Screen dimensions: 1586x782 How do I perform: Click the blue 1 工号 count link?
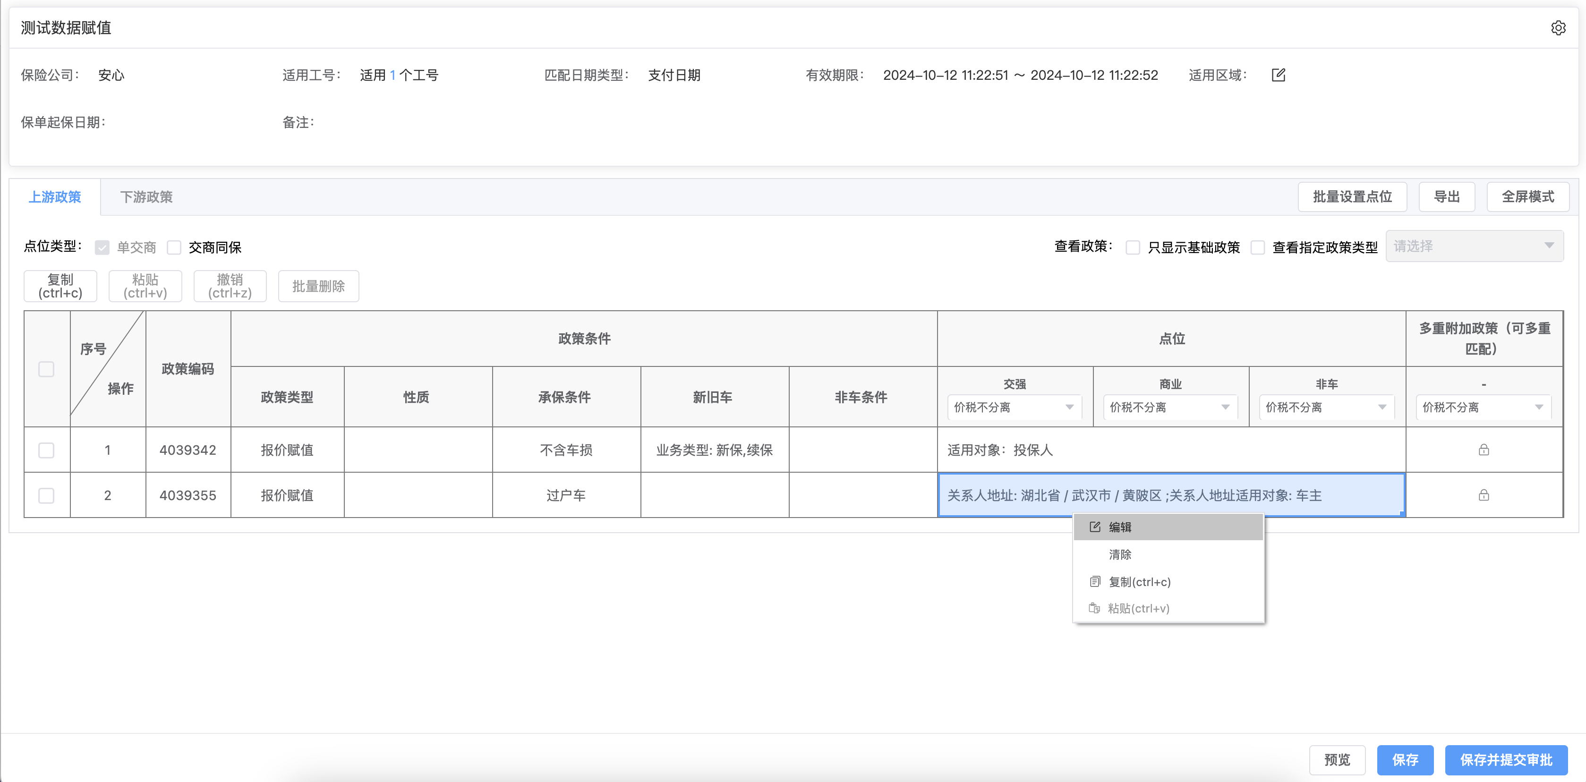(393, 75)
